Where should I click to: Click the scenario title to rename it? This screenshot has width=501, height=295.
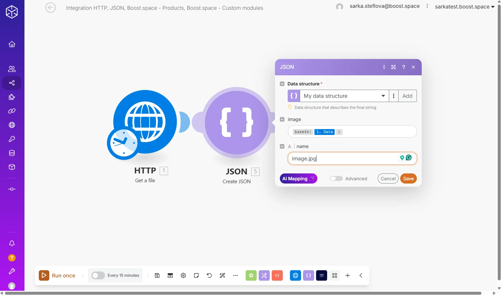coord(164,8)
